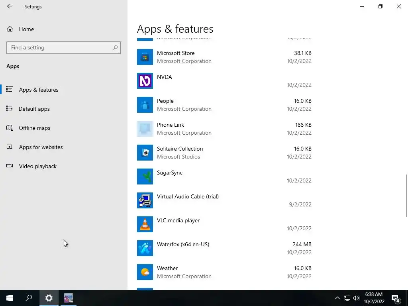The image size is (408, 306).
Task: Select the Weather entry name
Action: point(167,268)
